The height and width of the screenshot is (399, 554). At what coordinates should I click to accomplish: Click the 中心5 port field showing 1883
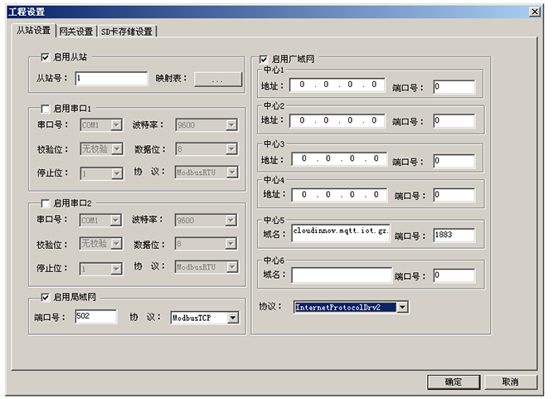tap(453, 235)
